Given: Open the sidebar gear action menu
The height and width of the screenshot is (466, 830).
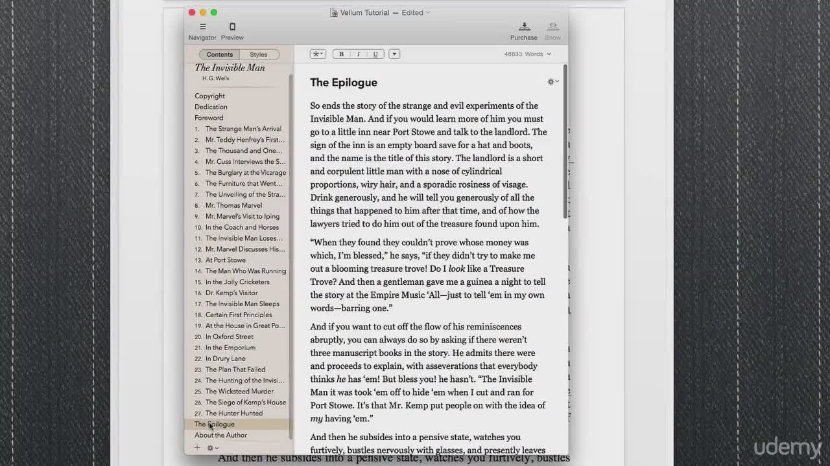Looking at the screenshot, I should click(212, 448).
